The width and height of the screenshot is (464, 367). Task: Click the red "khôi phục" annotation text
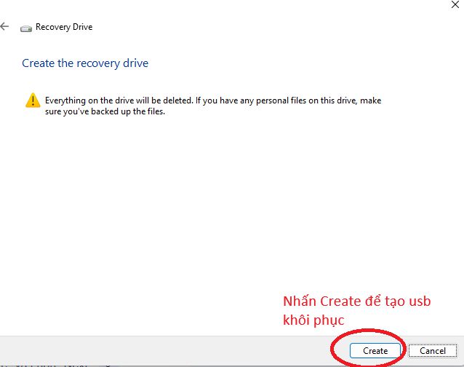[x=313, y=320]
